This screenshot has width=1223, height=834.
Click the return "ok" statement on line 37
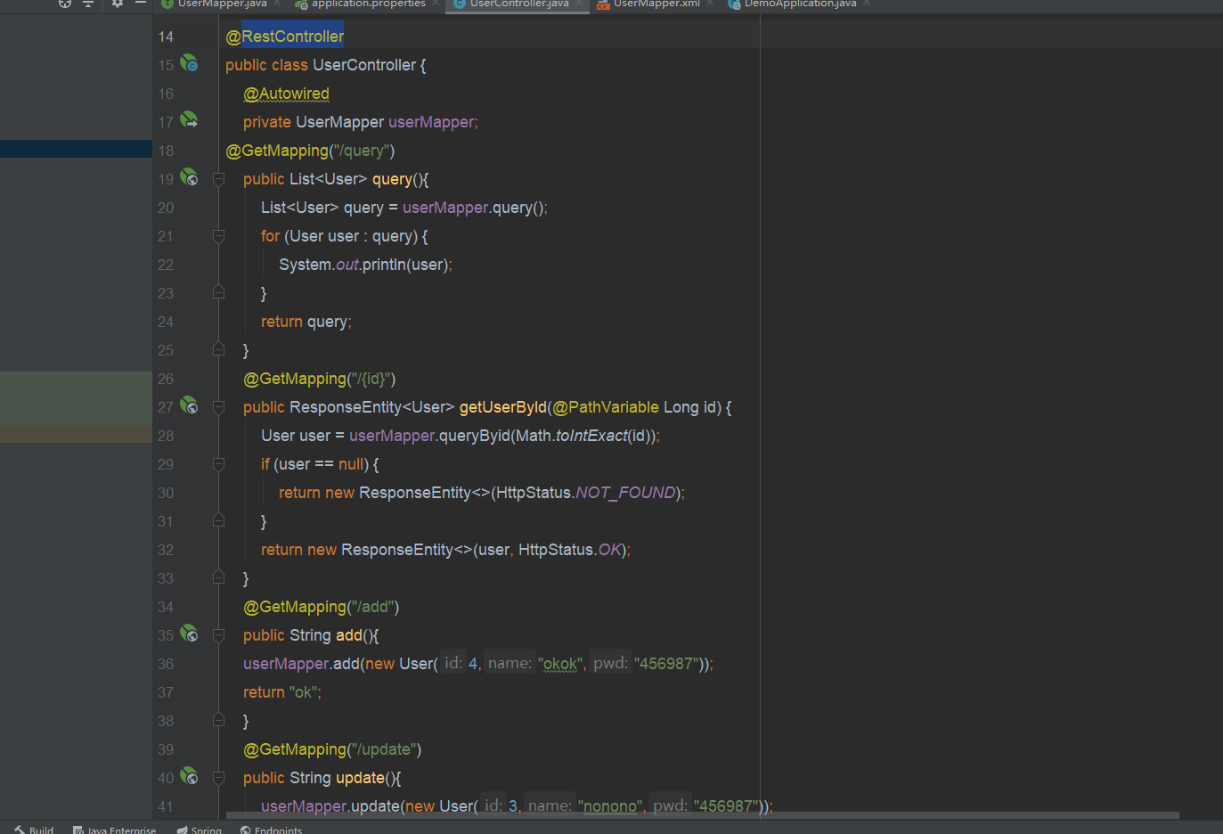(x=282, y=692)
